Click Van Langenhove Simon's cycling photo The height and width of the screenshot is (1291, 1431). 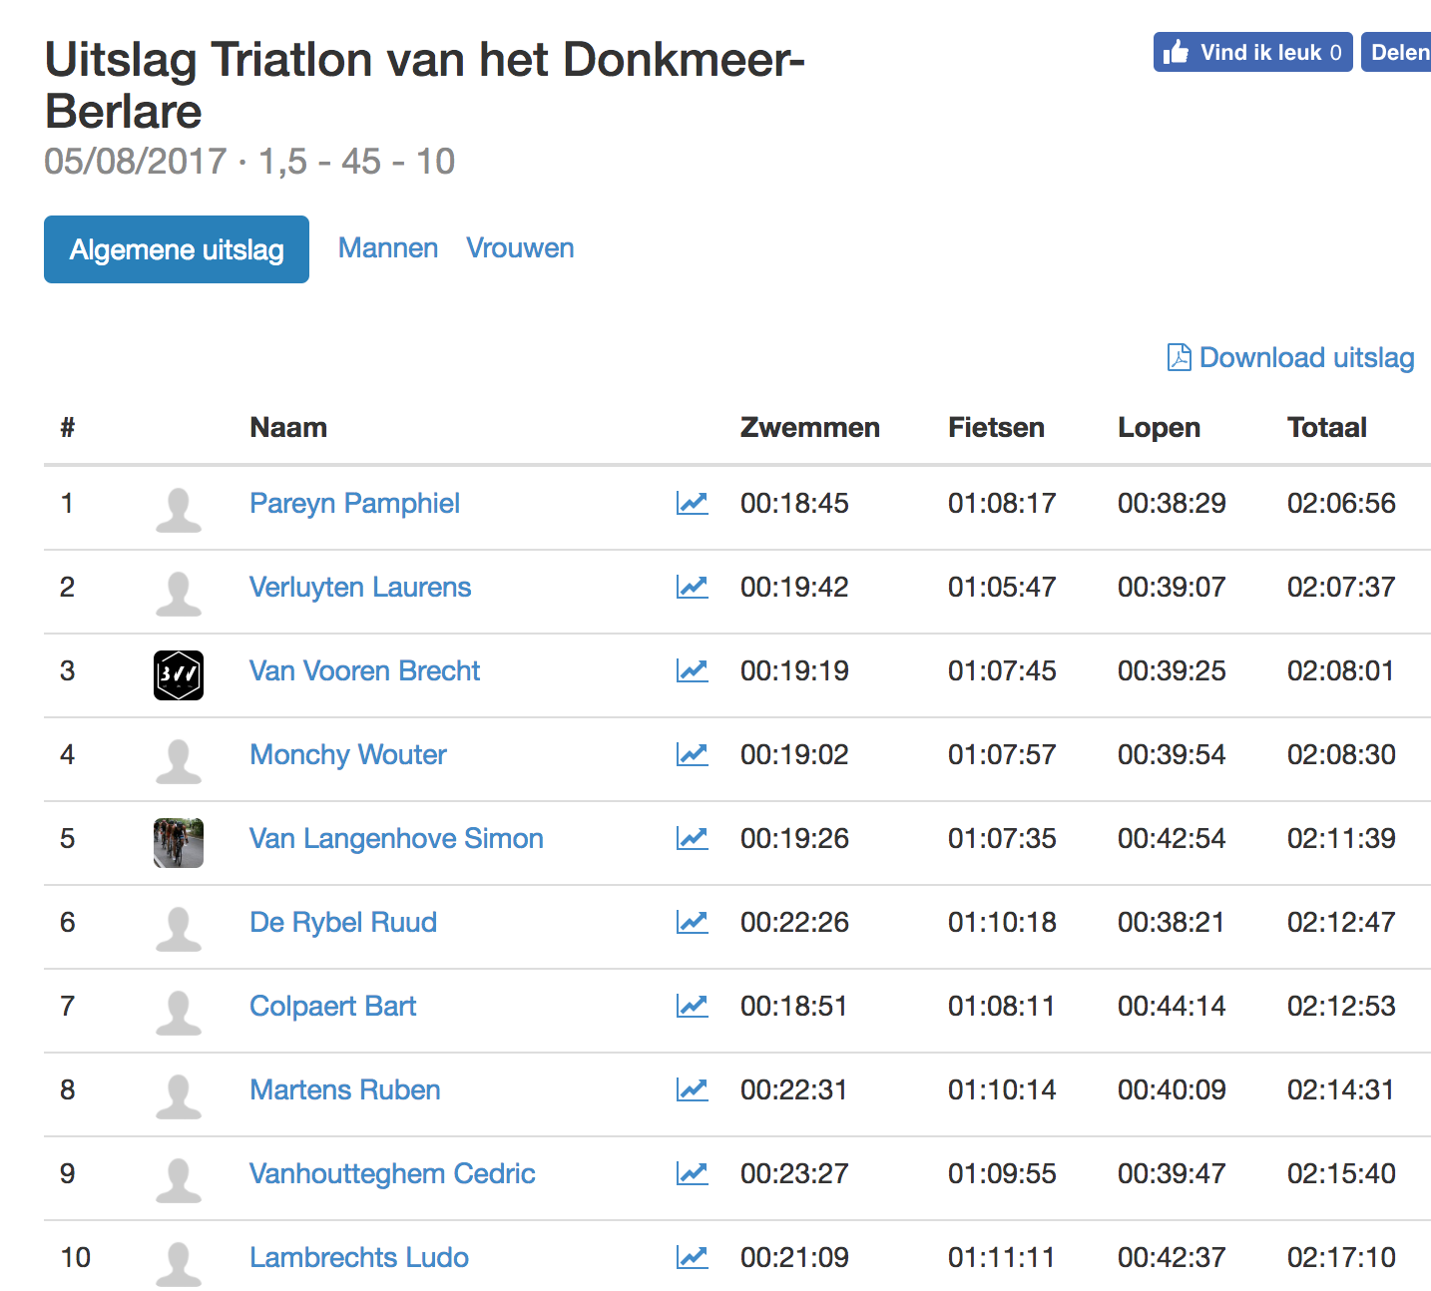click(x=179, y=843)
